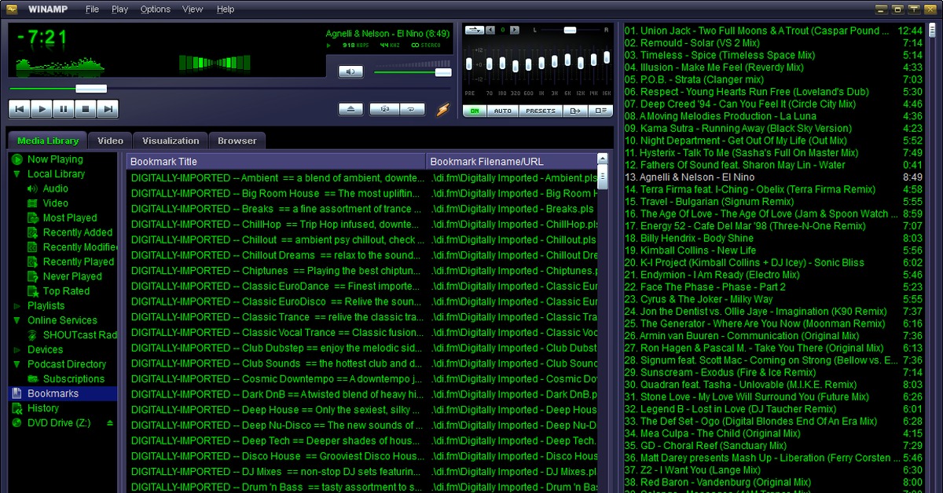Open the File menu
The image size is (943, 493).
pyautogui.click(x=92, y=9)
